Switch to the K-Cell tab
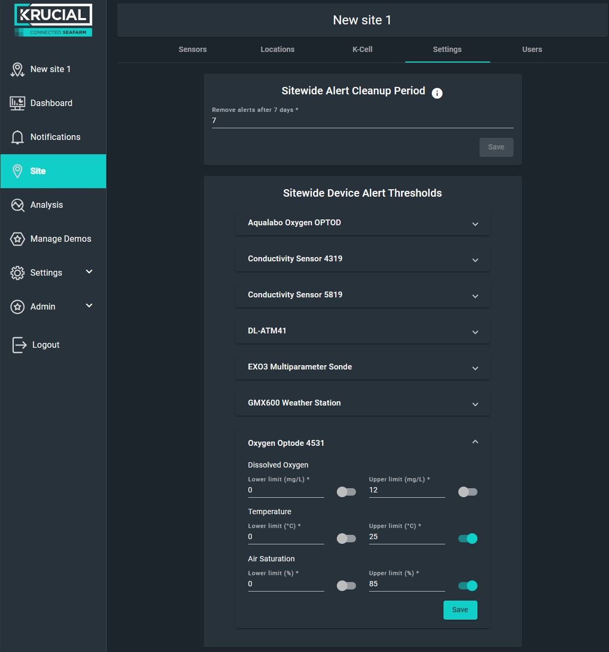609x652 pixels. [362, 50]
